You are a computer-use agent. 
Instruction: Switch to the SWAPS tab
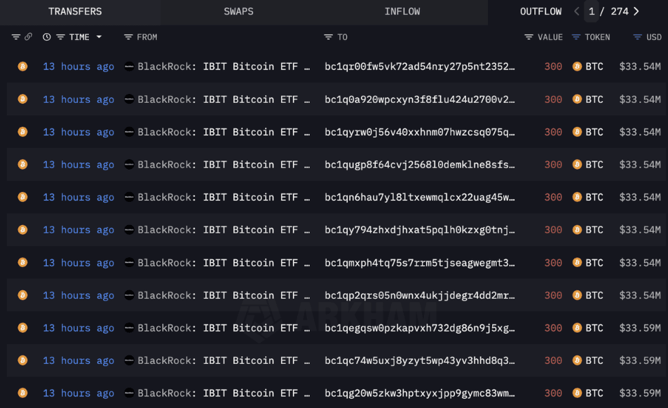[238, 11]
